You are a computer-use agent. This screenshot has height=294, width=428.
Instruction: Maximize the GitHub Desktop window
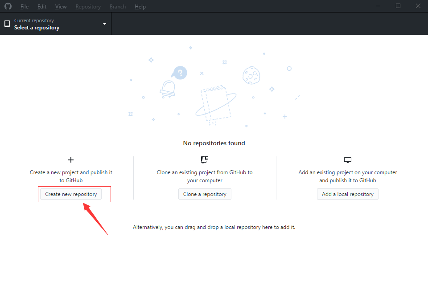(398, 6)
